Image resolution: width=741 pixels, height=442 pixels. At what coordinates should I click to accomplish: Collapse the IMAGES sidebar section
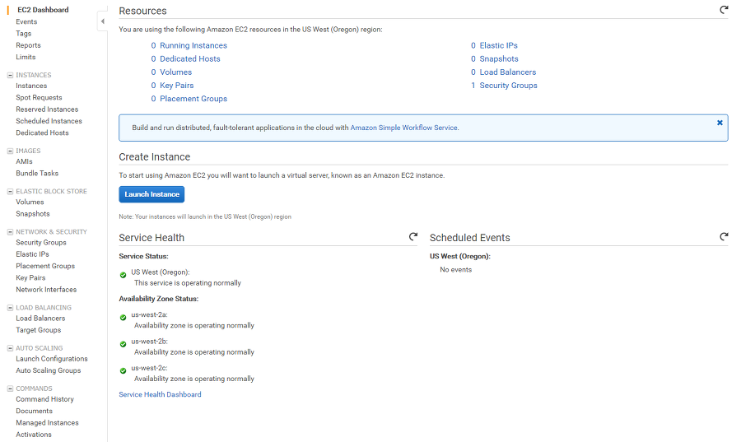(x=10, y=151)
